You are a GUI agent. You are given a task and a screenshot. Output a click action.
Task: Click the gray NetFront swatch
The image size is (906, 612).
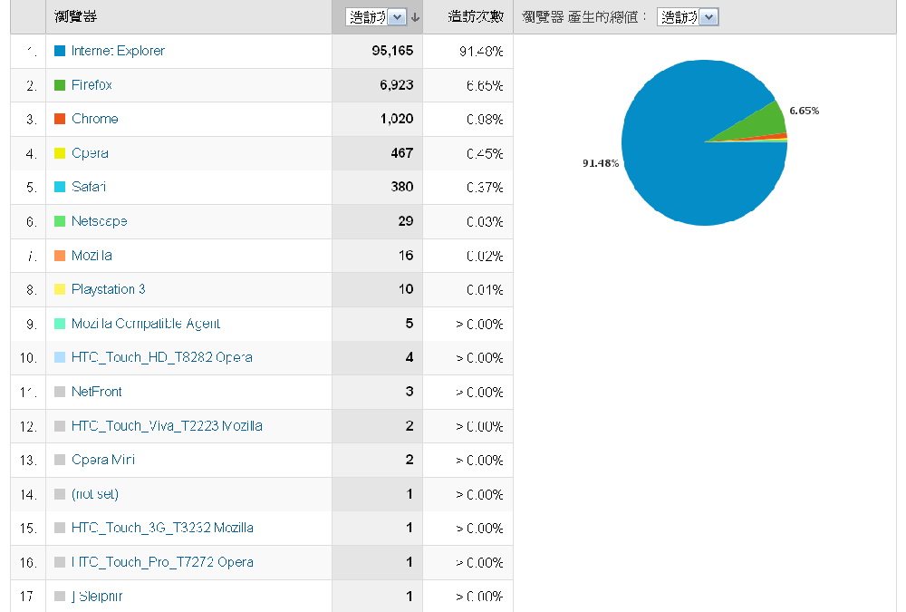(60, 392)
